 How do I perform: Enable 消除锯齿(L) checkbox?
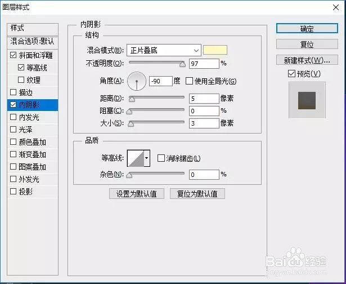[x=161, y=158]
